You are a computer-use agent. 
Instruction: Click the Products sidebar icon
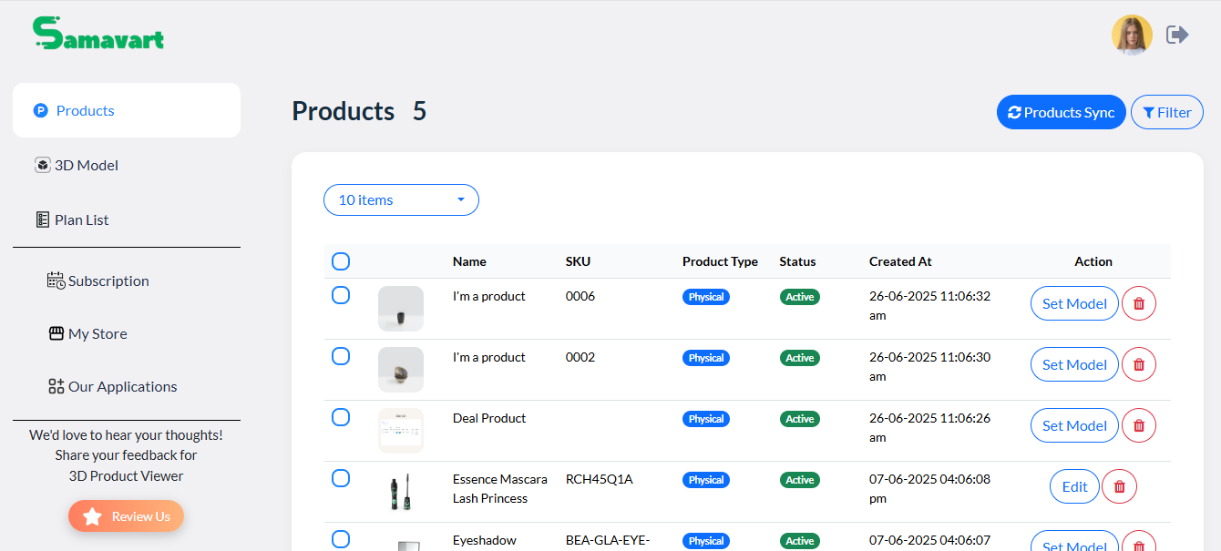coord(40,110)
